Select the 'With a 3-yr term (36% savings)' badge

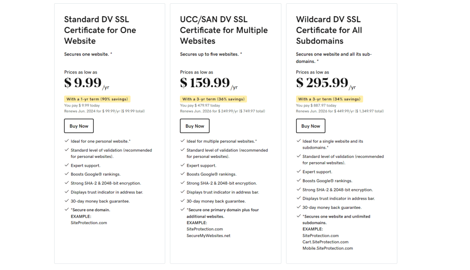213,99
